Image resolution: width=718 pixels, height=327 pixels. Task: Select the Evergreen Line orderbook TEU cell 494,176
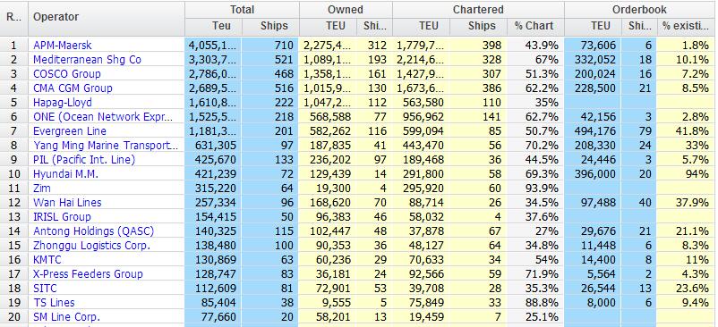point(593,130)
